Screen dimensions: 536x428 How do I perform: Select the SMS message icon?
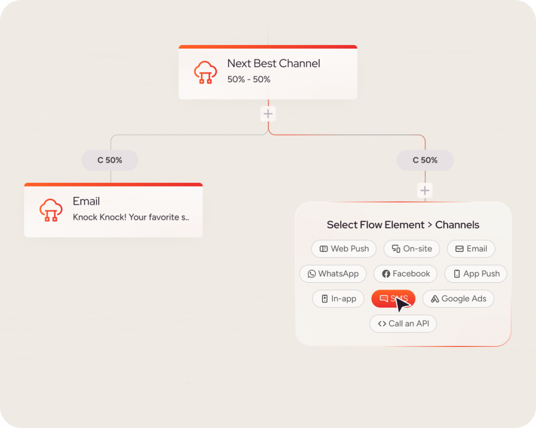pos(385,298)
